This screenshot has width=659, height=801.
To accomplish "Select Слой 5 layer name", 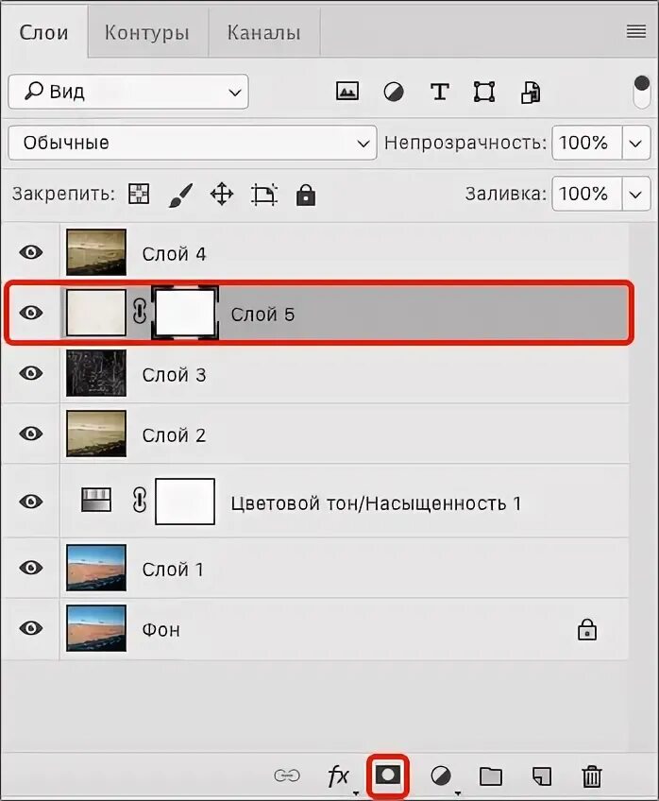I will pos(262,315).
